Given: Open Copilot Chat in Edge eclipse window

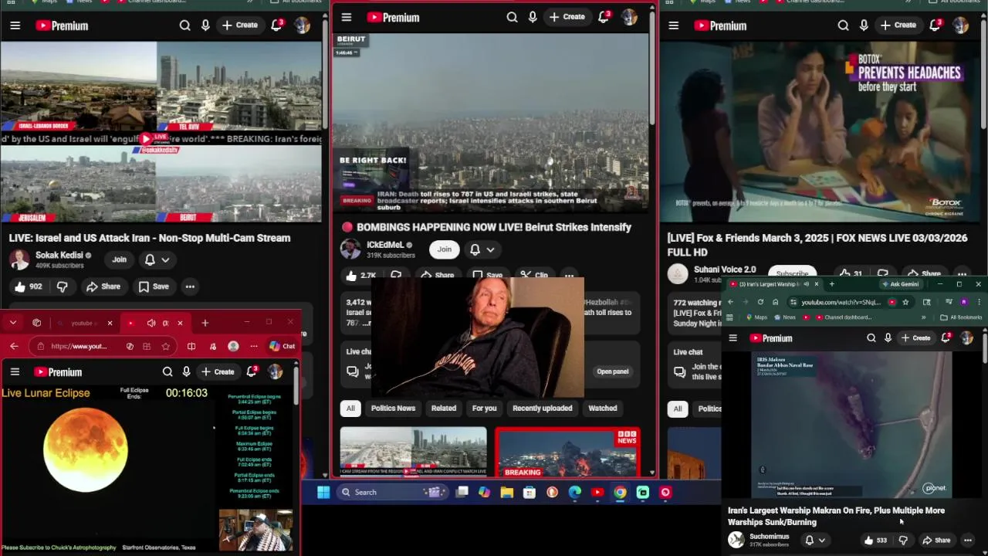Looking at the screenshot, I should pyautogui.click(x=282, y=347).
